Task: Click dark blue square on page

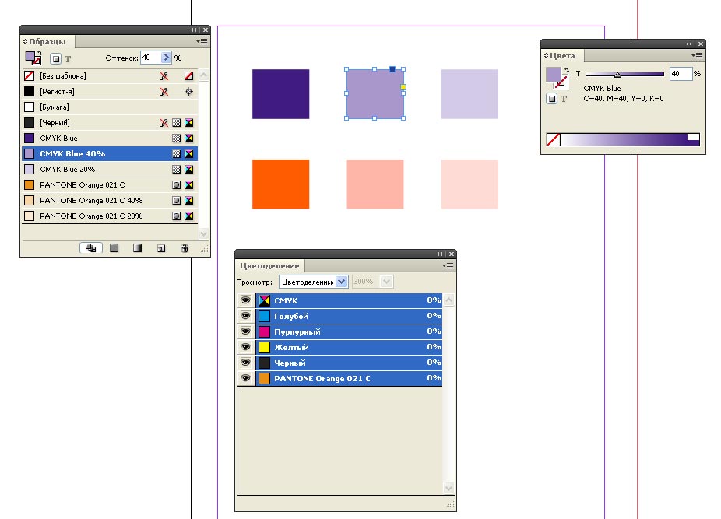Action: pos(280,94)
